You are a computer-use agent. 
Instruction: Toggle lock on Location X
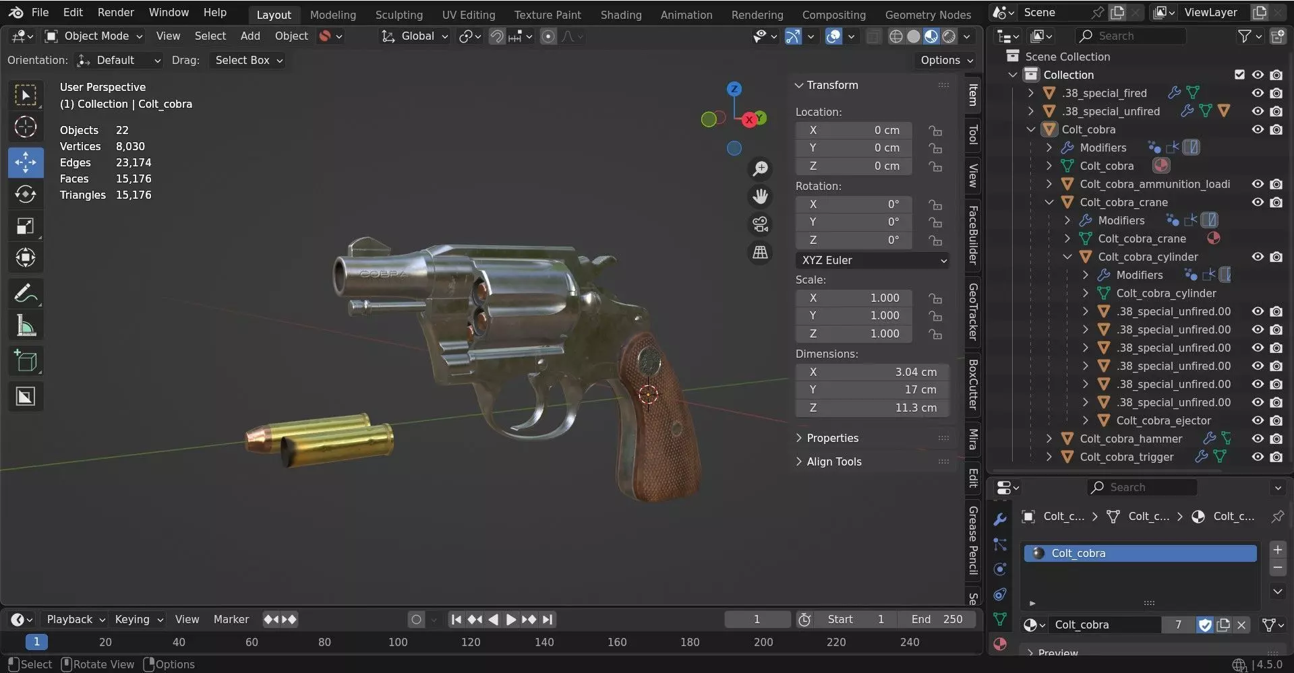point(935,130)
